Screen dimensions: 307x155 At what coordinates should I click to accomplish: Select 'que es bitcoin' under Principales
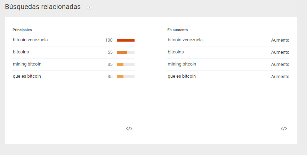coord(27,76)
